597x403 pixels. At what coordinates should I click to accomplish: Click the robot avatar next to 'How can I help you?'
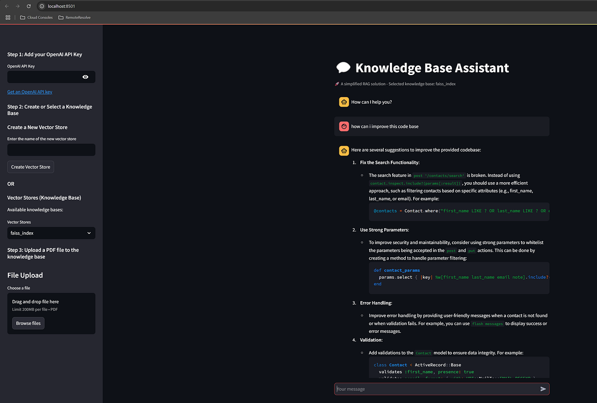point(344,101)
